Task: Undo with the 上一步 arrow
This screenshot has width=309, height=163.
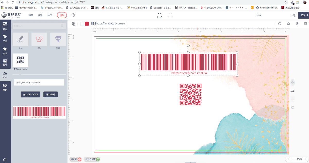Action: [x=160, y=15]
